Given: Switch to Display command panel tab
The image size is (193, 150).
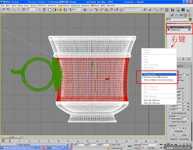Looking at the screenshot, I should (185, 15).
